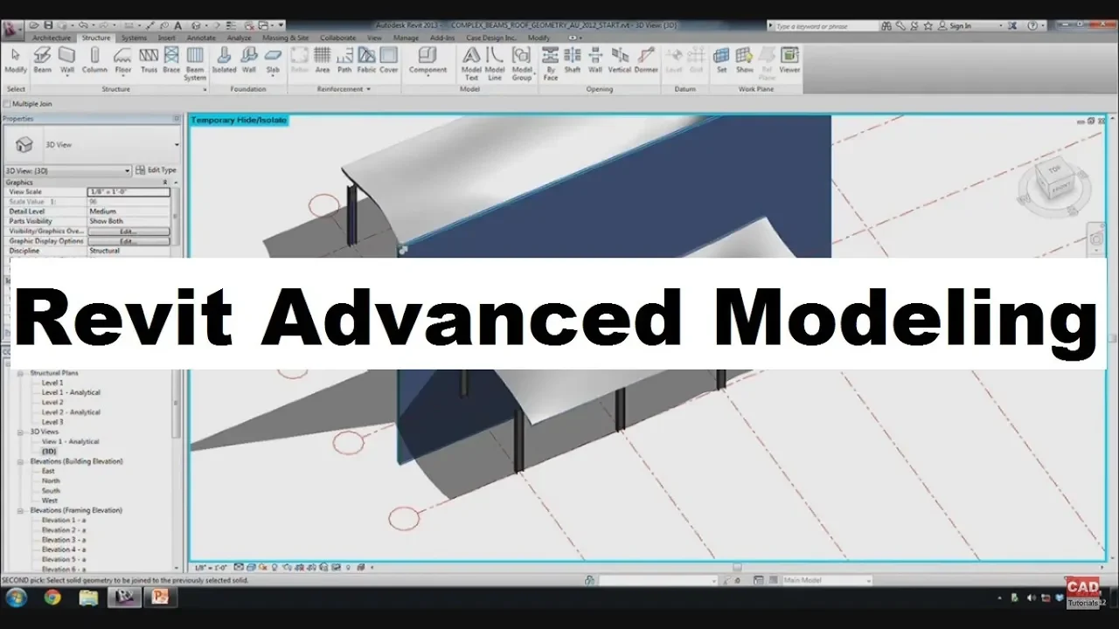Screen dimensions: 1119x629
Task: Click the Show work plane tool
Action: (x=744, y=59)
